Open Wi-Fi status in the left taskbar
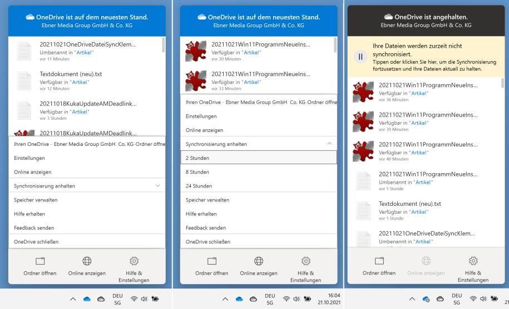The image size is (509, 309). click(x=134, y=299)
